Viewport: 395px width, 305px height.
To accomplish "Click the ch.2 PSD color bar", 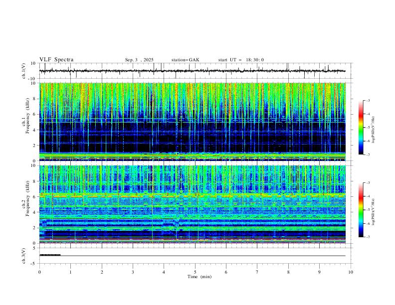I will coord(361,210).
